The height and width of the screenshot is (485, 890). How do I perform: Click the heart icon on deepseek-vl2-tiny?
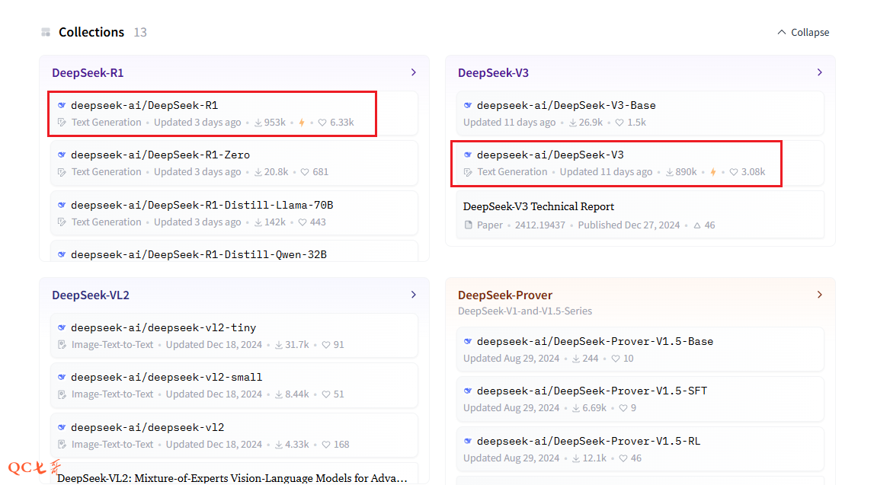coord(326,345)
